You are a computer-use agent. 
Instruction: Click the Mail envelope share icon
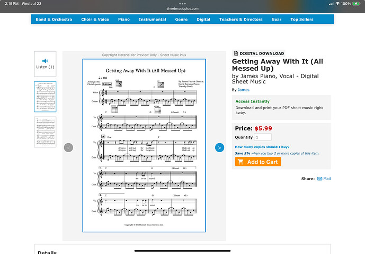click(x=319, y=178)
